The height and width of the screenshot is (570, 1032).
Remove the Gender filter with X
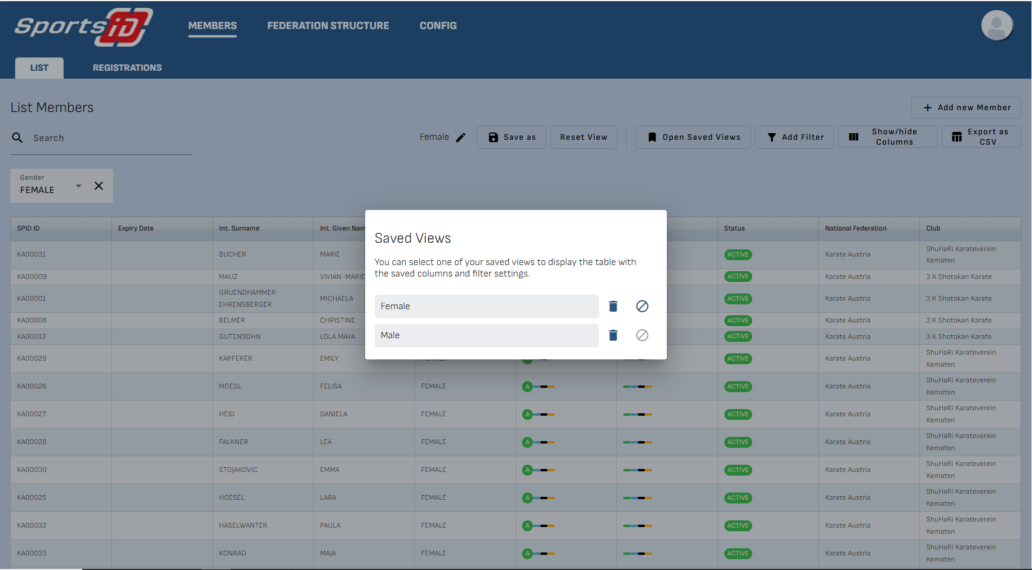tap(99, 186)
